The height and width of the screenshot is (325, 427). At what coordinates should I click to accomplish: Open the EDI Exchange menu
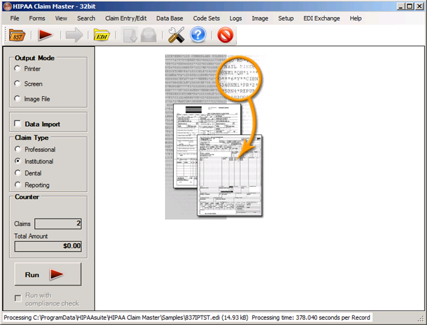tap(321, 18)
